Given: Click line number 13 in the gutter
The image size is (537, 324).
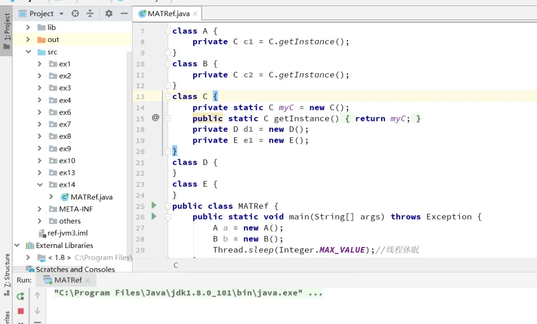Looking at the screenshot, I should pos(140,97).
